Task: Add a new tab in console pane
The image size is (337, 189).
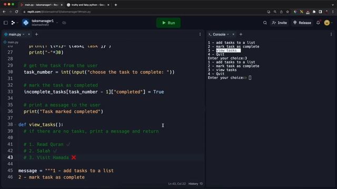Action: pyautogui.click(x=241, y=34)
